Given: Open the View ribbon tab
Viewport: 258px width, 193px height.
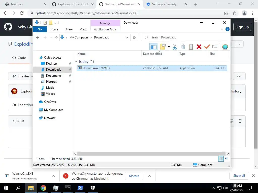Looking at the screenshot, I should coord(83,29).
